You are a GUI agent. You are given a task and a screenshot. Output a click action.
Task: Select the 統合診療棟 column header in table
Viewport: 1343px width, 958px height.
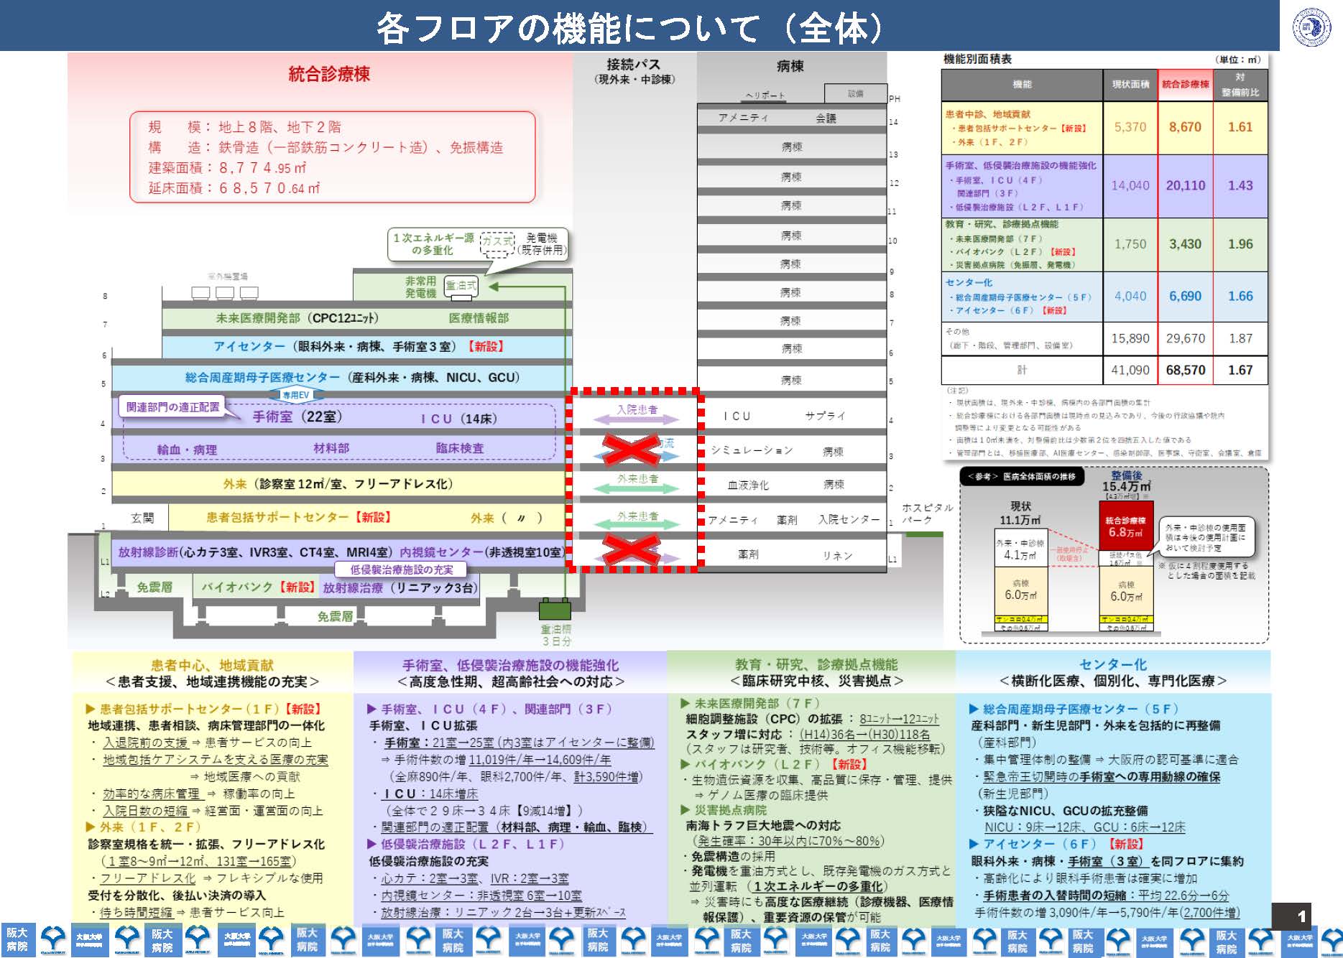coord(1185,85)
